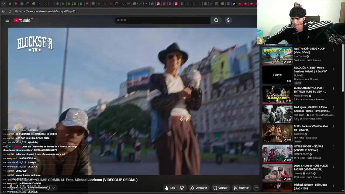345x194 pixels.
Task: Start voice search with microphone icon
Action: click(x=228, y=20)
